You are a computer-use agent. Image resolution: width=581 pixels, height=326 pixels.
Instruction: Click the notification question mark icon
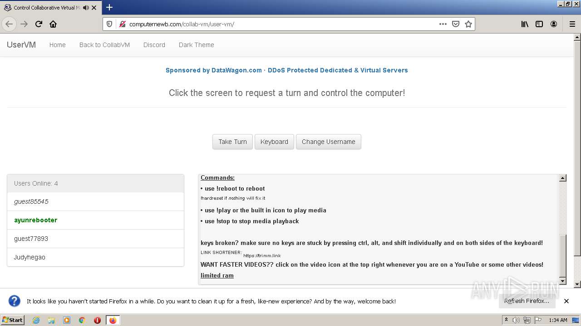(x=15, y=301)
